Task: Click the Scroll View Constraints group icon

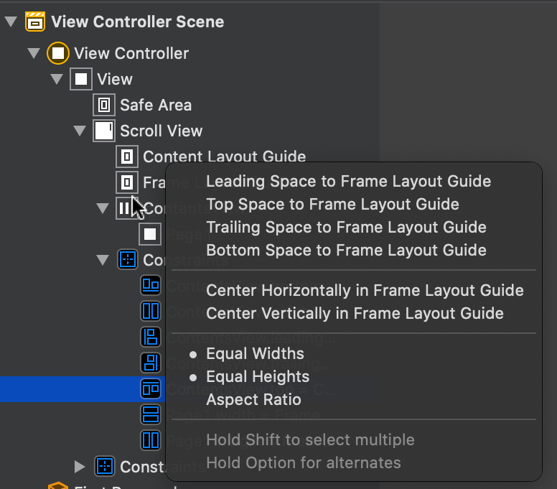Action: point(128,260)
